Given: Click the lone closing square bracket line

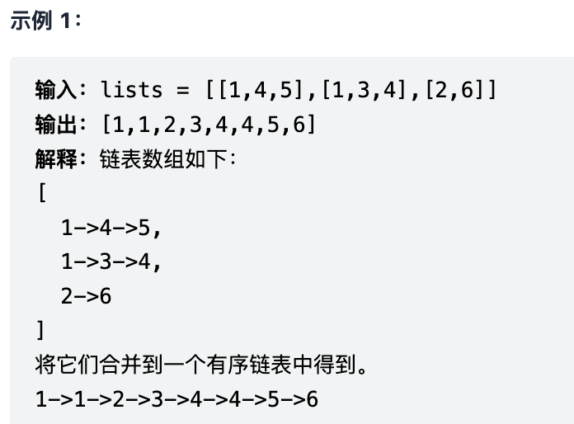Looking at the screenshot, I should point(40,331).
